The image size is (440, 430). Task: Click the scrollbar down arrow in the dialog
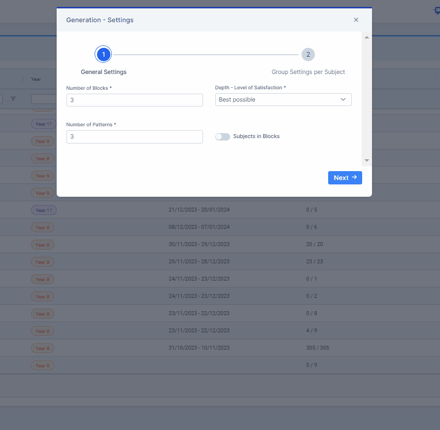(x=366, y=160)
